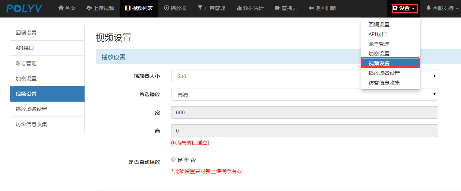Click the 视频设置 page heading
The width and height of the screenshot is (461, 191).
pos(113,38)
